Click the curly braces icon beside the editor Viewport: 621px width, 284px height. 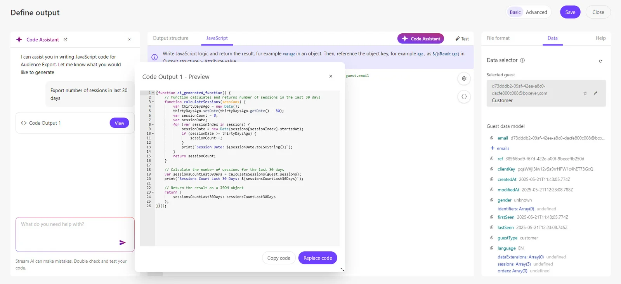click(464, 97)
